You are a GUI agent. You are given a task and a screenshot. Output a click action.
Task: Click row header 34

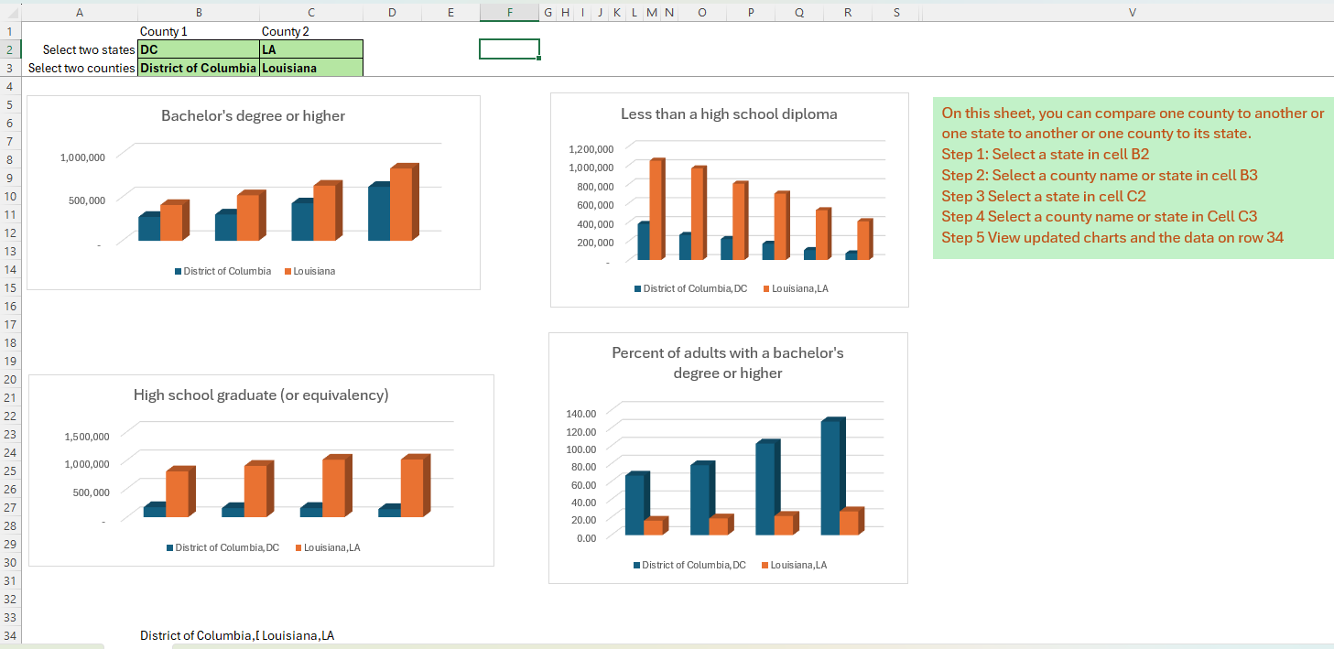[11, 635]
